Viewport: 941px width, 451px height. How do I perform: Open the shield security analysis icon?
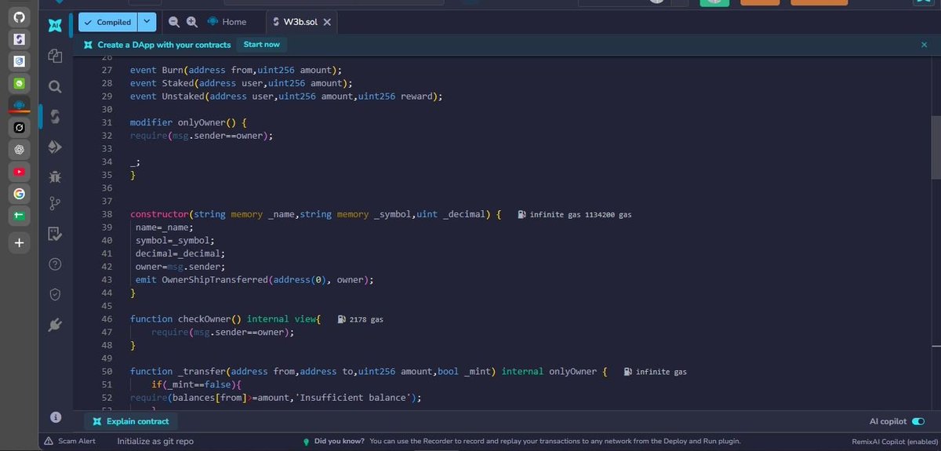55,294
